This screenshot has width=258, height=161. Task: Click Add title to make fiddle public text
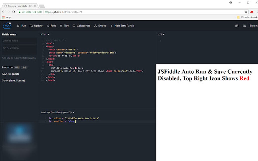pos(19,58)
